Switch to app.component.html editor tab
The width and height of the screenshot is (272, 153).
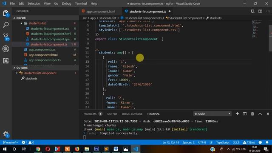click(x=101, y=11)
